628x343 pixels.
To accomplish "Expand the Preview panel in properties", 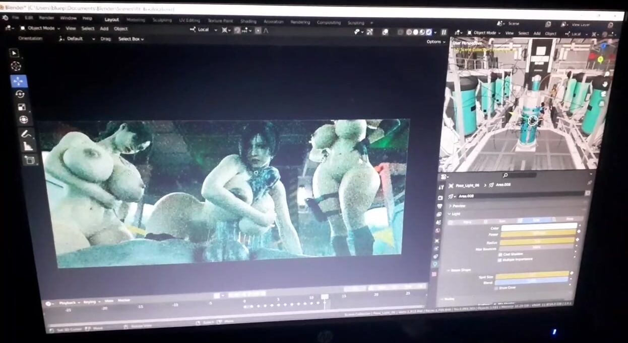I will pyautogui.click(x=458, y=206).
